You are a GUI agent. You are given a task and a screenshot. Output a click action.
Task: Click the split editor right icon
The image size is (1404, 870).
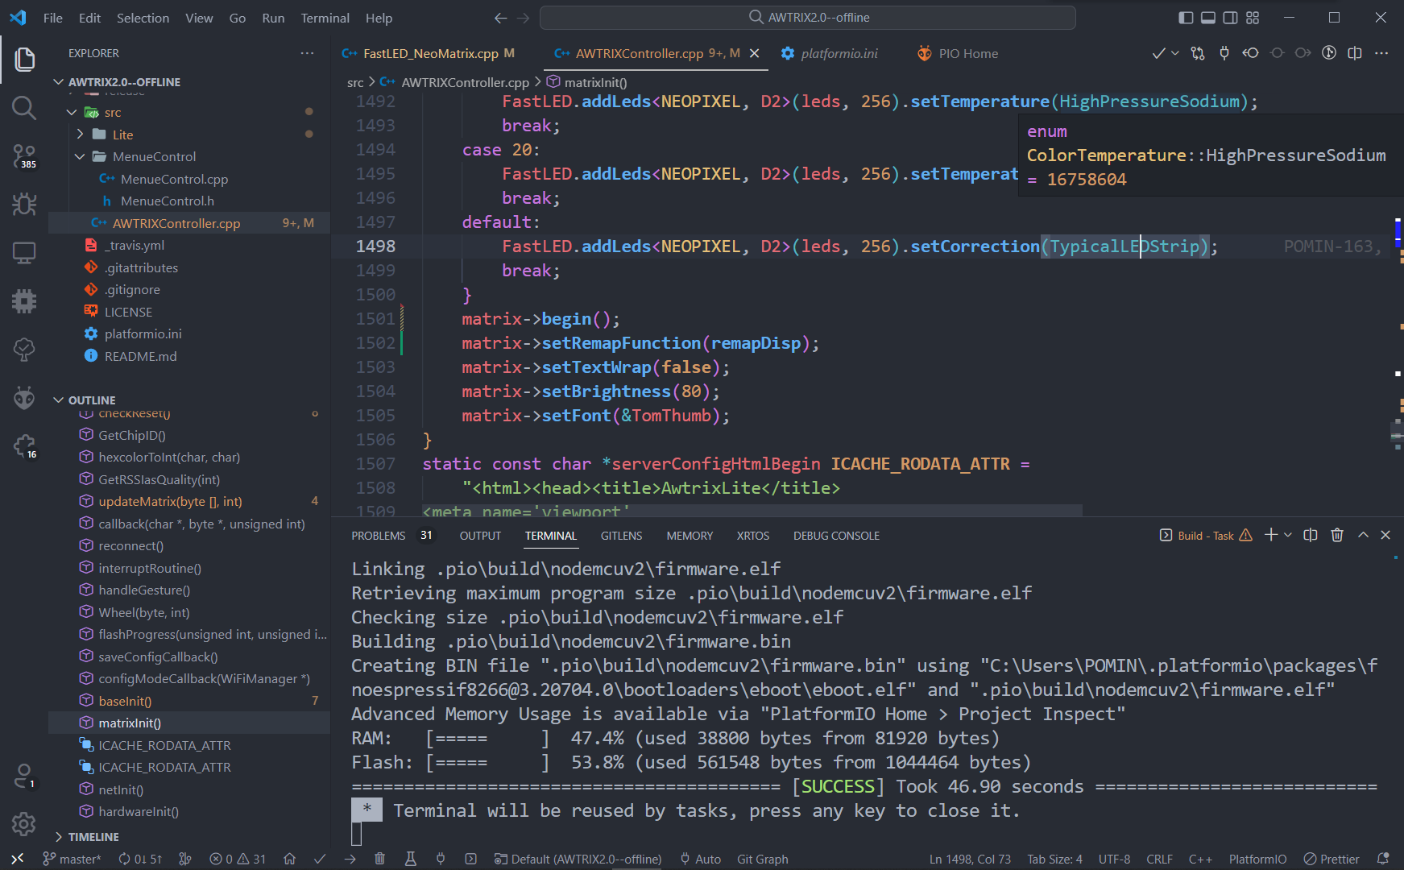coord(1355,53)
